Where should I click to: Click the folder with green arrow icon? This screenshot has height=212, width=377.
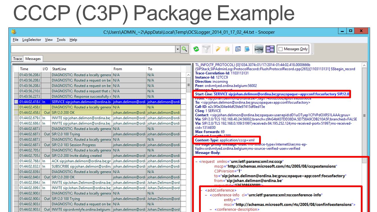coord(227,49)
